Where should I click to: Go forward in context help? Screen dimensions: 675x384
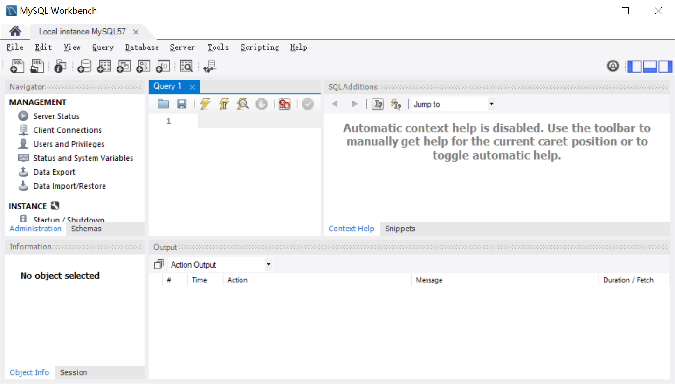pos(355,104)
